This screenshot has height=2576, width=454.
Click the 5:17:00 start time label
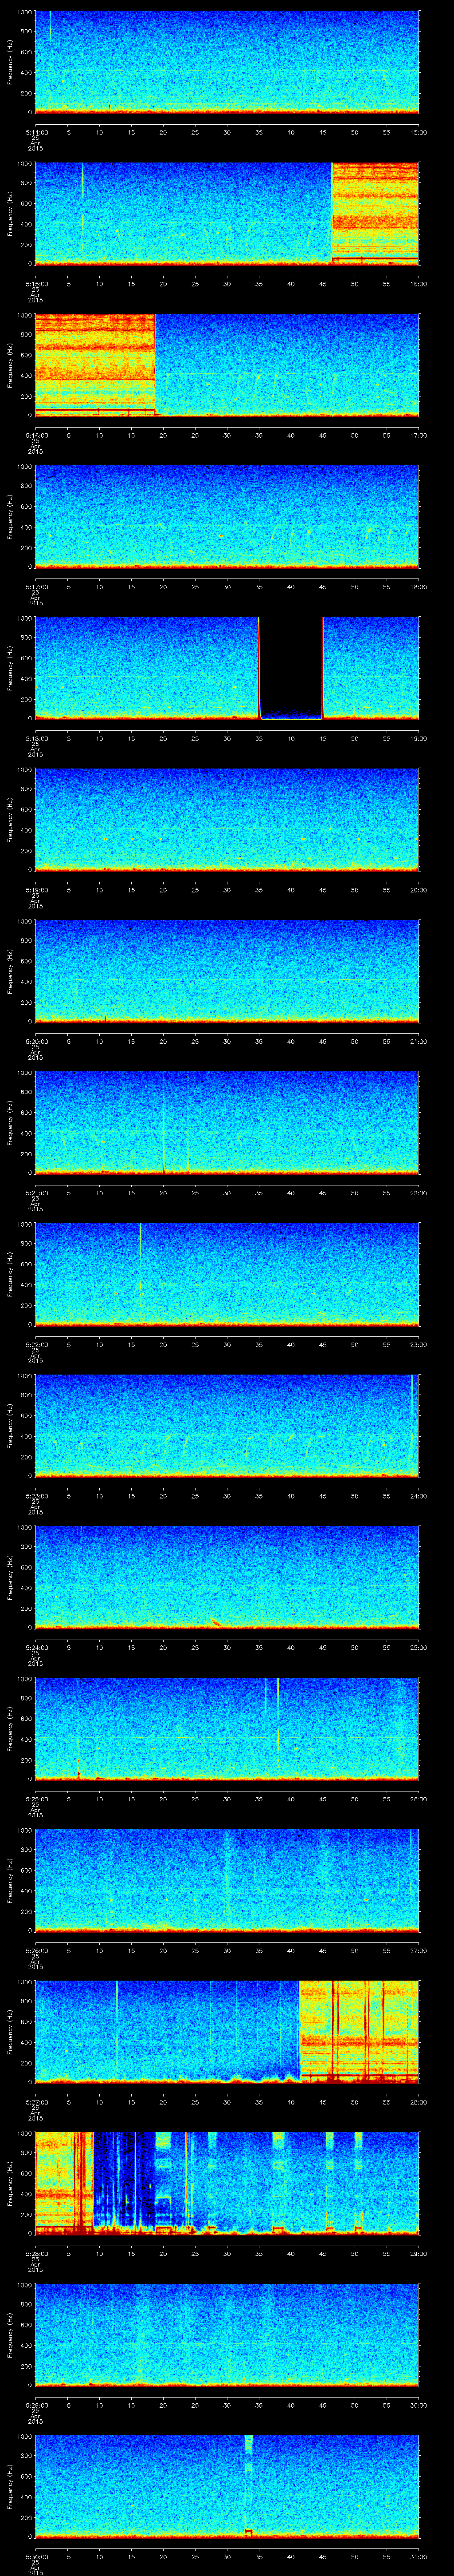click(x=37, y=587)
